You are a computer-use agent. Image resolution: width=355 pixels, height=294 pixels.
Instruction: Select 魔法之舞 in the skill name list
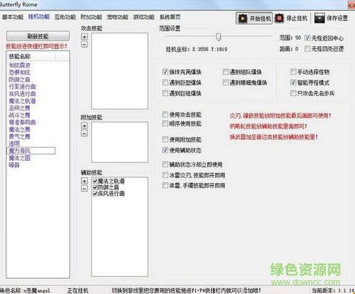(19, 130)
